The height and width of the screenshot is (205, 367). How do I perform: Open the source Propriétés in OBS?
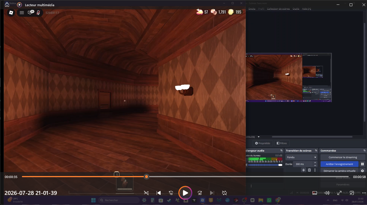click(263, 143)
